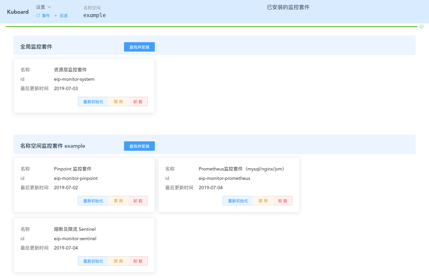Screen dimensions: 429x278
Task: Click 重新初始化 on Prometheus监控套件 card
Action: [238, 200]
